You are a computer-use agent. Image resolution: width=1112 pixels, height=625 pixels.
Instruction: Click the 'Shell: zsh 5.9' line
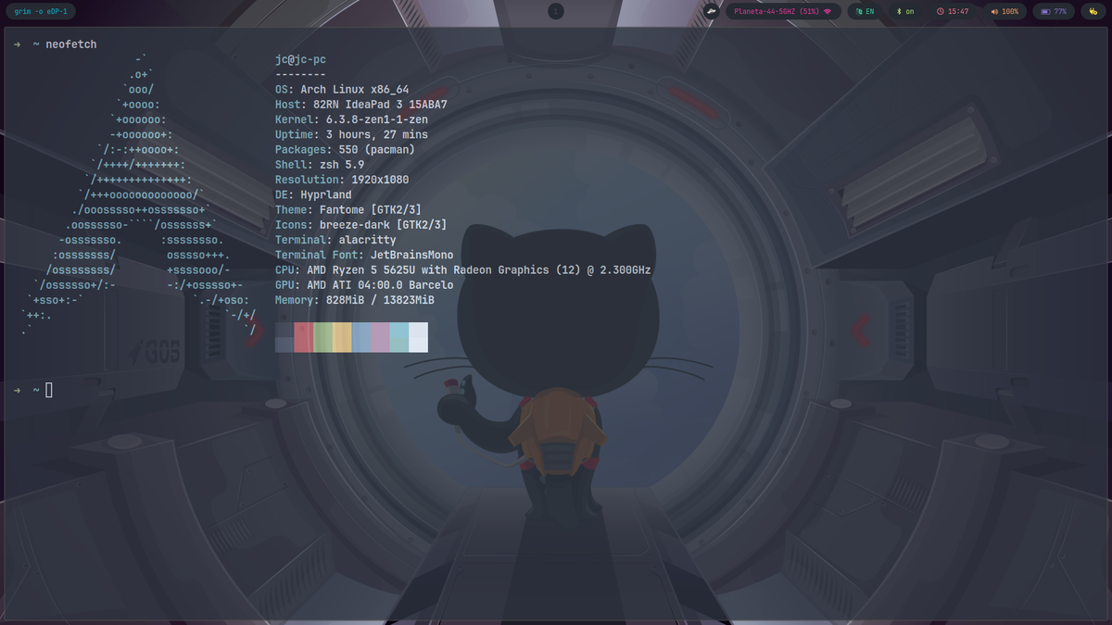(320, 165)
